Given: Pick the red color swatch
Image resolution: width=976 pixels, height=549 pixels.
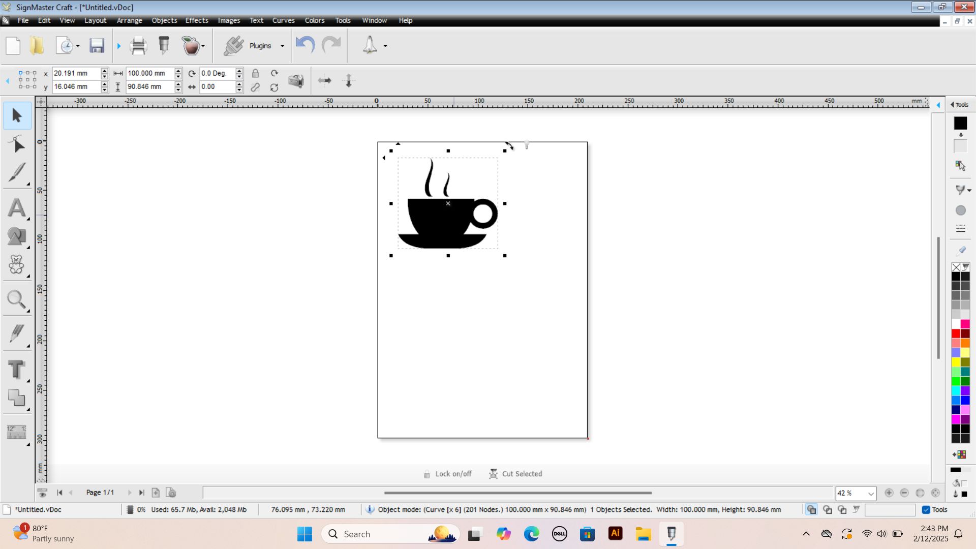Looking at the screenshot, I should [x=956, y=333].
